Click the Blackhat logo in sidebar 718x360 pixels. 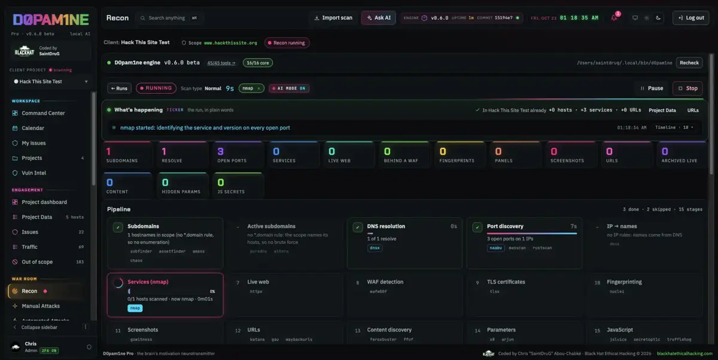click(x=25, y=52)
